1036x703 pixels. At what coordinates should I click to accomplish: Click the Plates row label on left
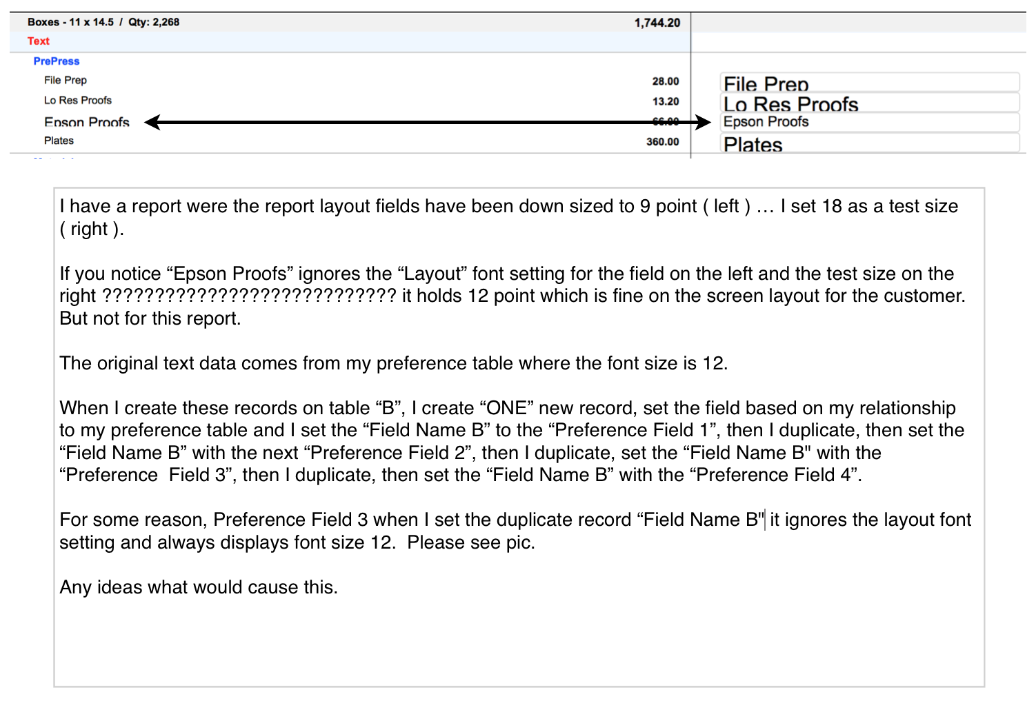[59, 141]
